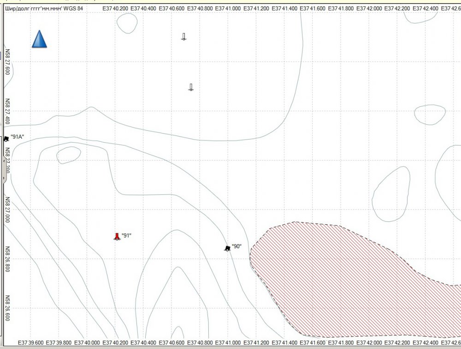Click the "91" buoy text label

click(x=127, y=235)
